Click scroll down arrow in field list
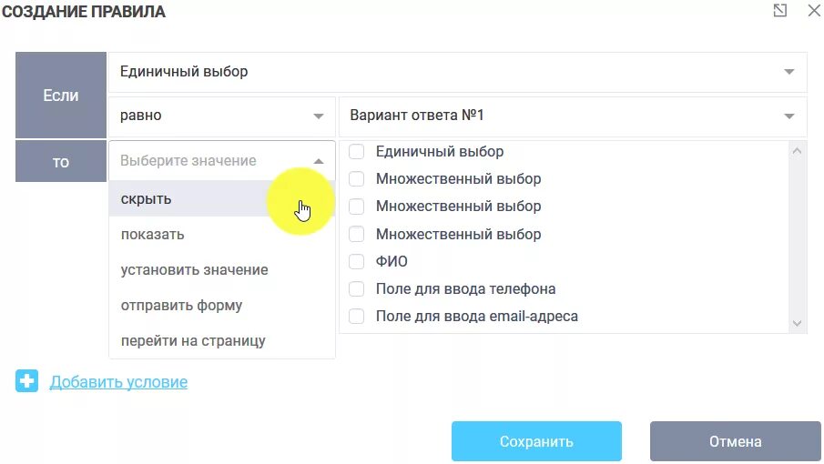 click(x=797, y=323)
